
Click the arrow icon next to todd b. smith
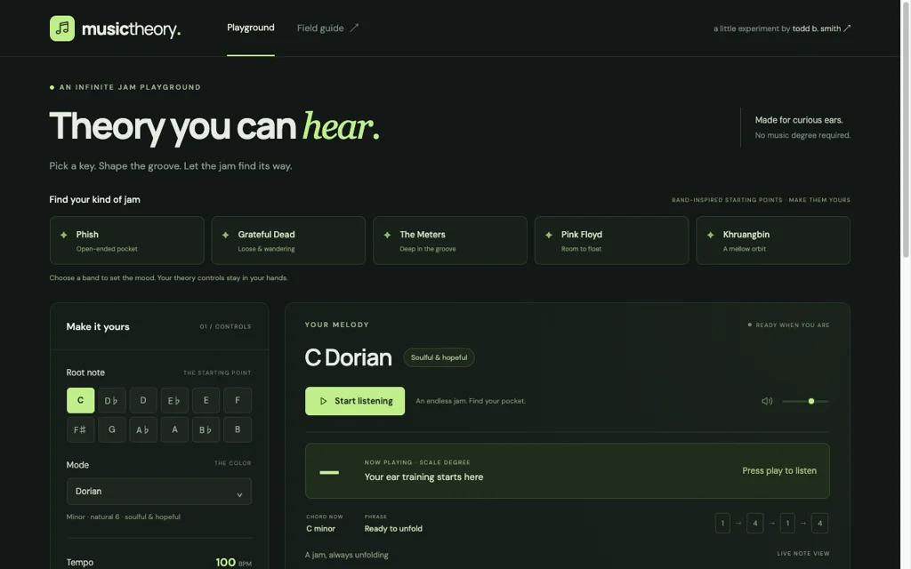click(847, 28)
